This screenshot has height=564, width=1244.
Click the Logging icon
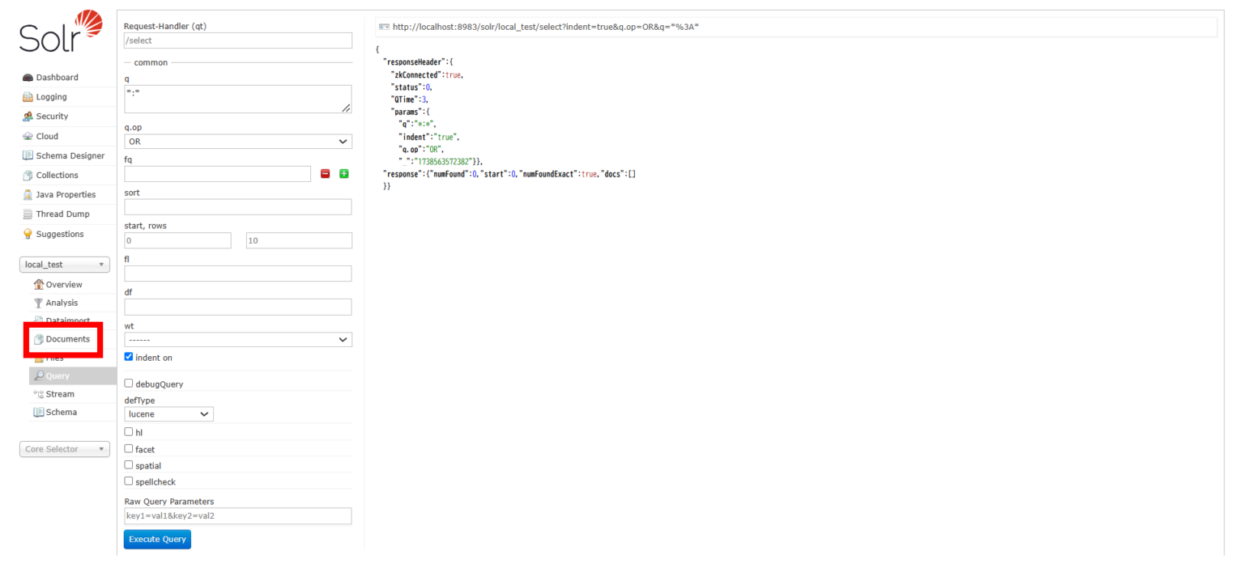tap(27, 97)
